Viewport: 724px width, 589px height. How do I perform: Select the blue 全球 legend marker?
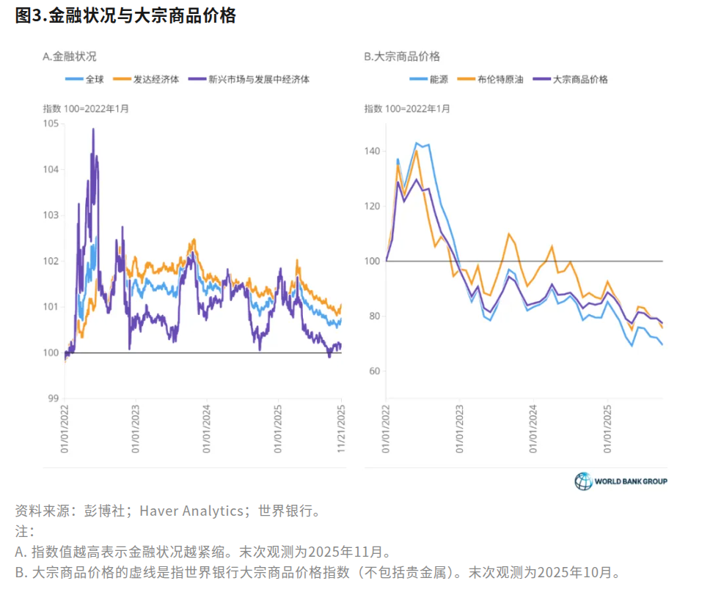pyautogui.click(x=74, y=79)
